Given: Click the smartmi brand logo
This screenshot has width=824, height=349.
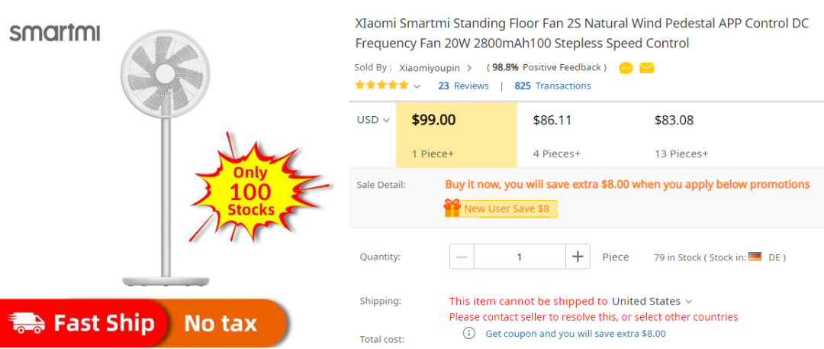Looking at the screenshot, I should (x=55, y=33).
